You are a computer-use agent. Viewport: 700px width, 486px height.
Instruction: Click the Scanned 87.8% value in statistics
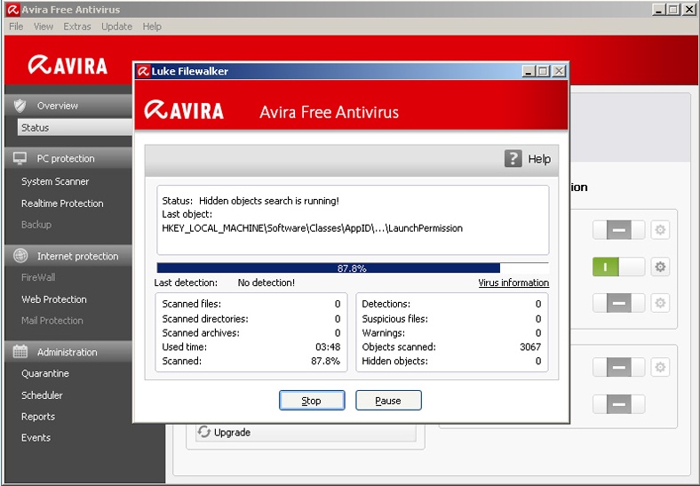pyautogui.click(x=325, y=361)
